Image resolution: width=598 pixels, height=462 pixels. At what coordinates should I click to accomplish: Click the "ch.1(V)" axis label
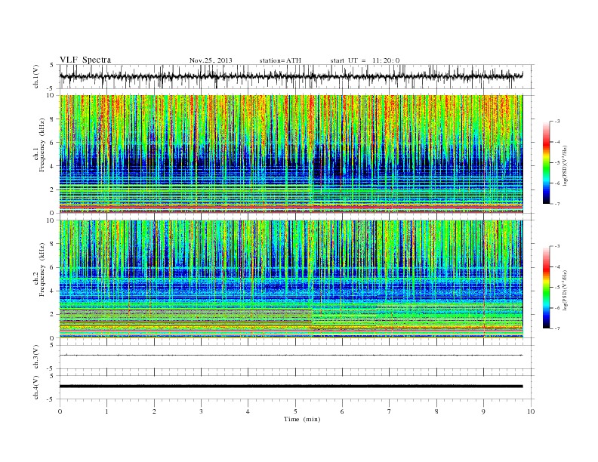36,76
